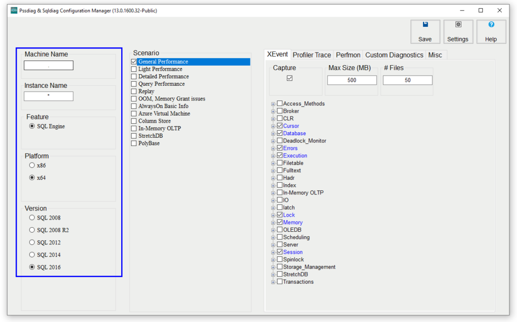The height and width of the screenshot is (322, 517).
Task: Uncheck the General Performance scenario
Action: point(134,62)
